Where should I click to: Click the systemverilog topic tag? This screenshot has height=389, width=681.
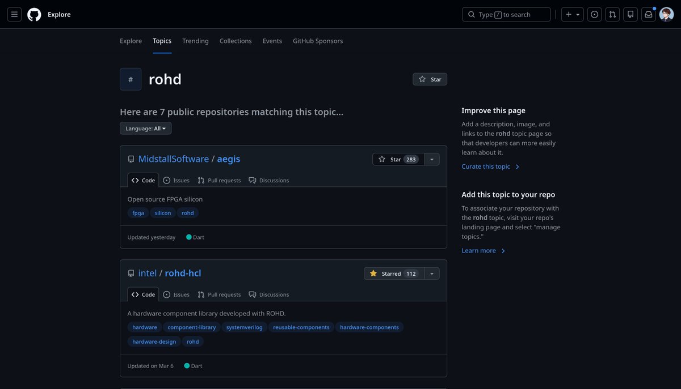[x=245, y=327]
